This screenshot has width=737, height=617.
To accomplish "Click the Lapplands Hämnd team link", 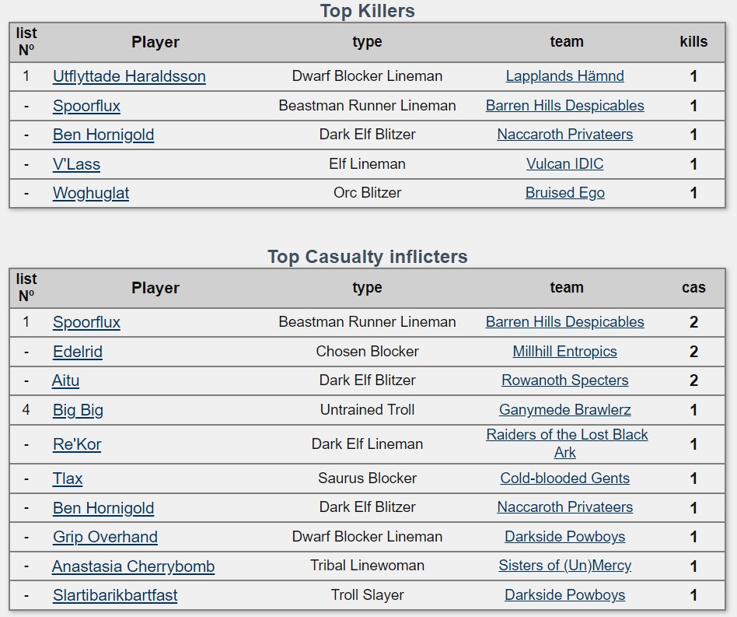I will [x=564, y=76].
